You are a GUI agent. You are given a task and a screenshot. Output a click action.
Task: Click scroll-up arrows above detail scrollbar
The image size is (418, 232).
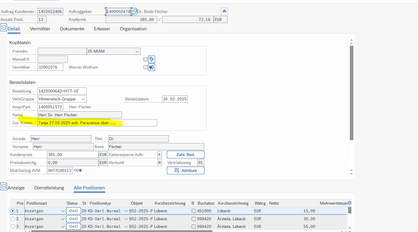pyautogui.click(x=352, y=42)
